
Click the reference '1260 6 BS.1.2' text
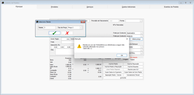pyautogui.click(x=87, y=49)
